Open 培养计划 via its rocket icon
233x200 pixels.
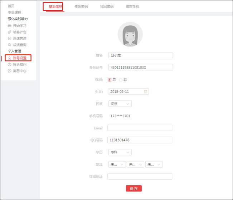pyautogui.click(x=10, y=32)
